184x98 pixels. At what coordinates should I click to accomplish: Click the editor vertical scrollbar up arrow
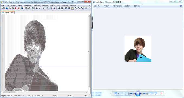pyautogui.click(x=89, y=15)
